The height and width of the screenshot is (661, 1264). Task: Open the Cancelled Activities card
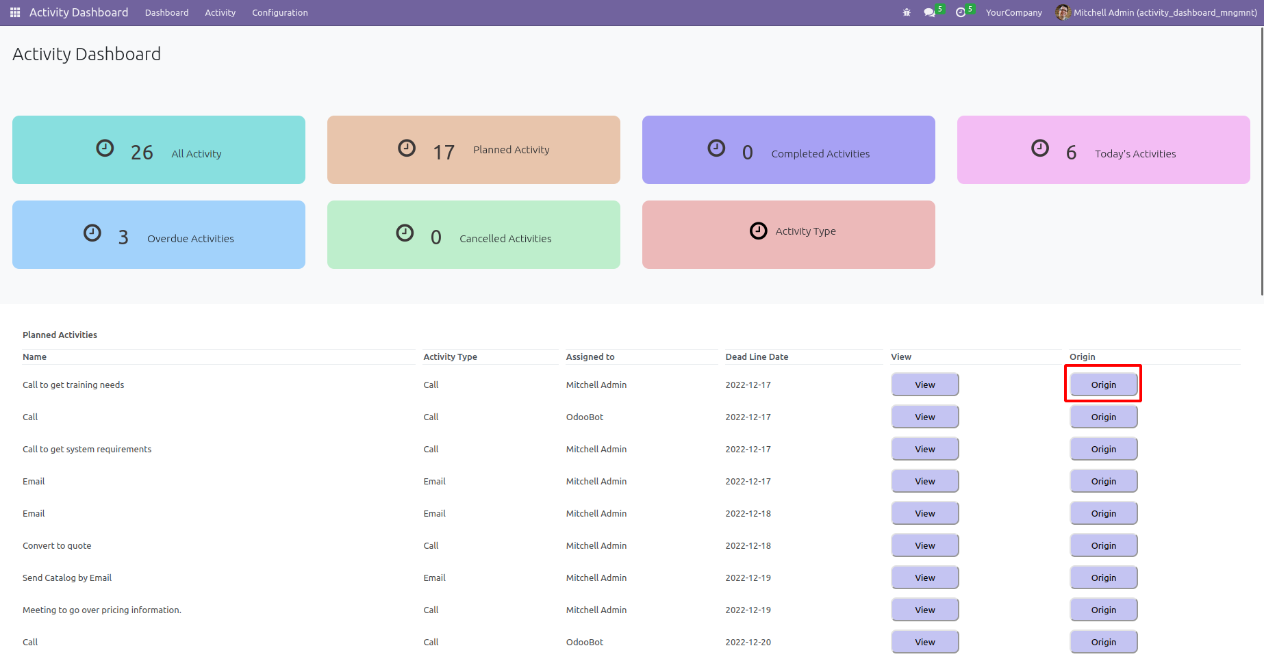474,235
